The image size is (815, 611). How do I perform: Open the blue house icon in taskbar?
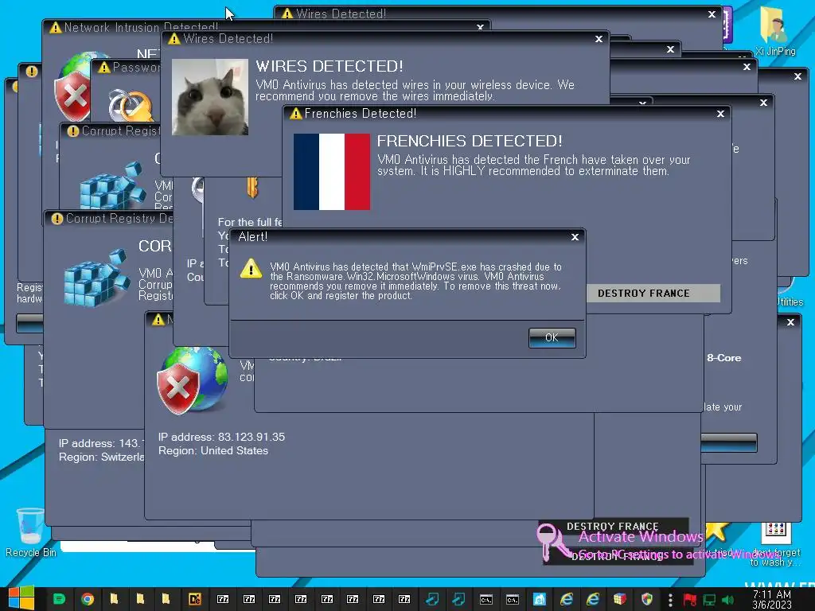pyautogui.click(x=539, y=599)
